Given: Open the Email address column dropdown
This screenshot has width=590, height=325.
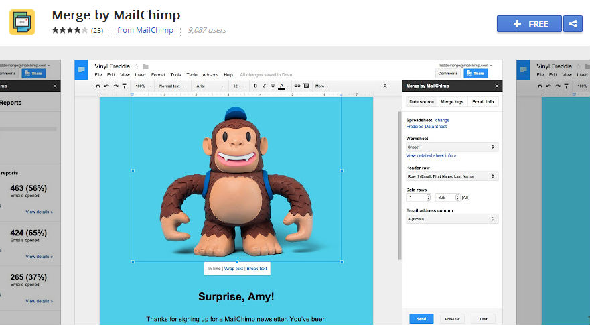Looking at the screenshot, I should click(x=452, y=219).
